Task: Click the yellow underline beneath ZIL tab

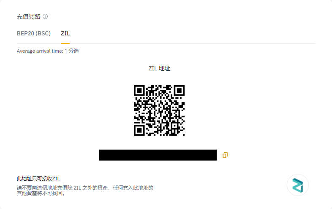Action: click(65, 43)
